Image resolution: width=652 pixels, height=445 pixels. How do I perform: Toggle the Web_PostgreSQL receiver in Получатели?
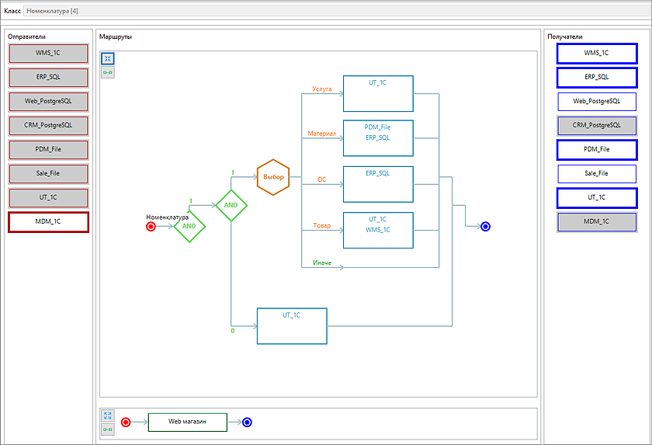596,101
